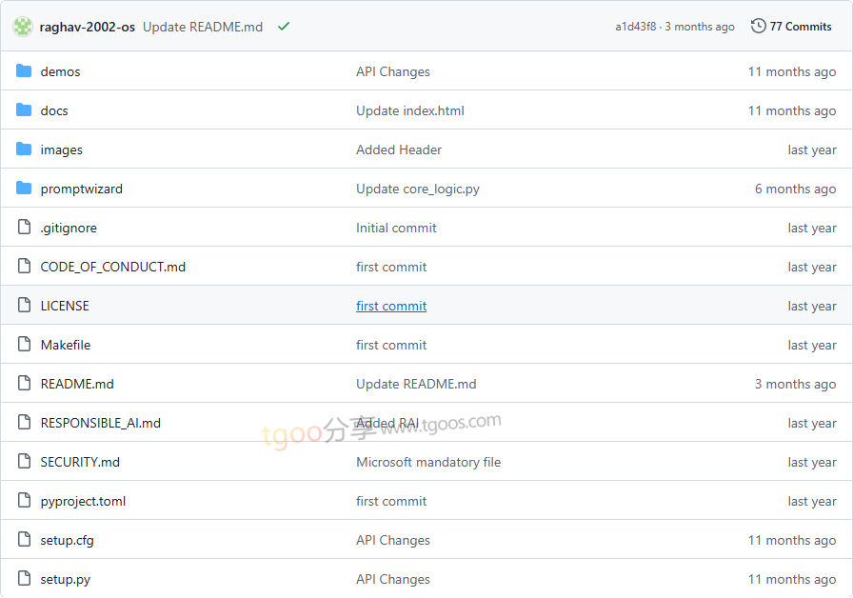Click the green commit status checkmark
The height and width of the screenshot is (598, 853).
(283, 27)
